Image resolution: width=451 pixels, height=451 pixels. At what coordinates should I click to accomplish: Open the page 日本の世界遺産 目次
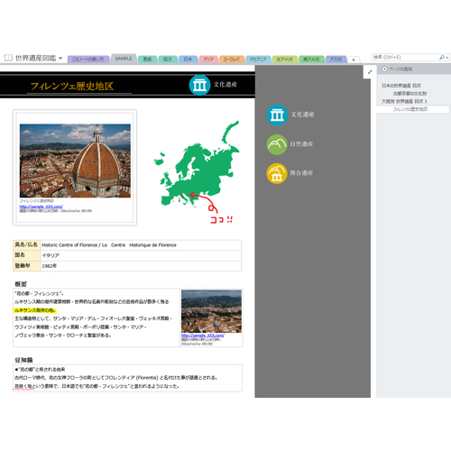401,86
